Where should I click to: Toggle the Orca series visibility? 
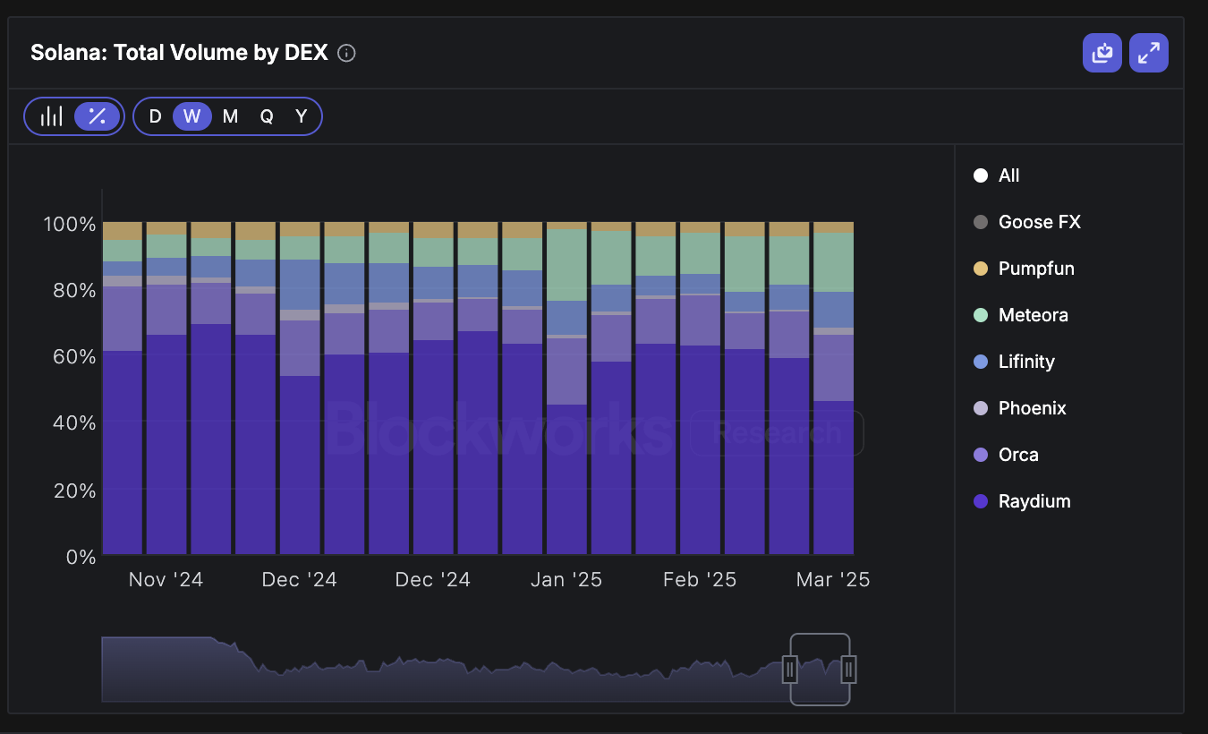point(981,454)
